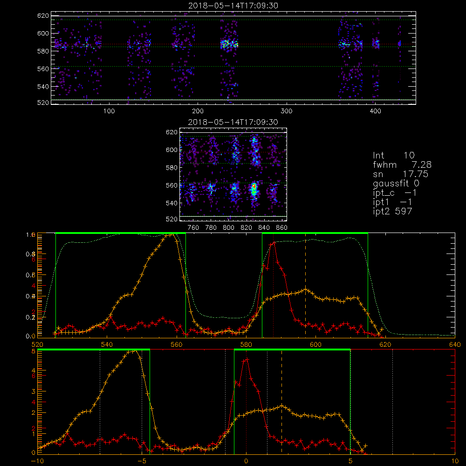Click the brightest patch near 230 in the wide spectrogram

pos(229,44)
